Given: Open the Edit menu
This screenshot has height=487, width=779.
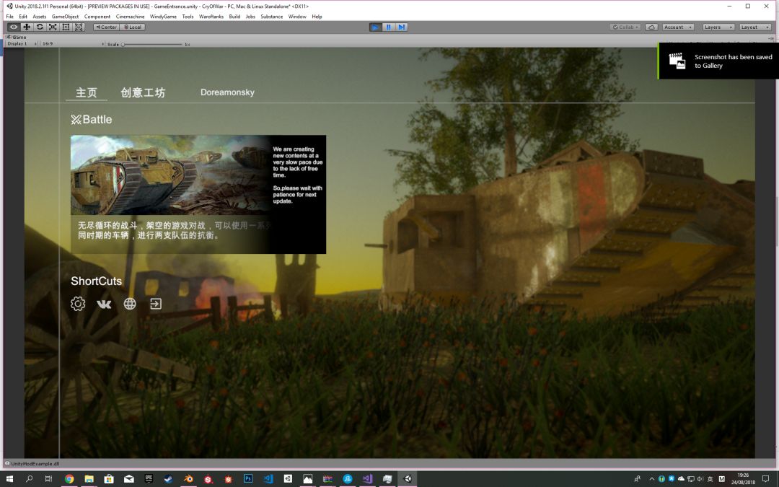Looking at the screenshot, I should 23,17.
